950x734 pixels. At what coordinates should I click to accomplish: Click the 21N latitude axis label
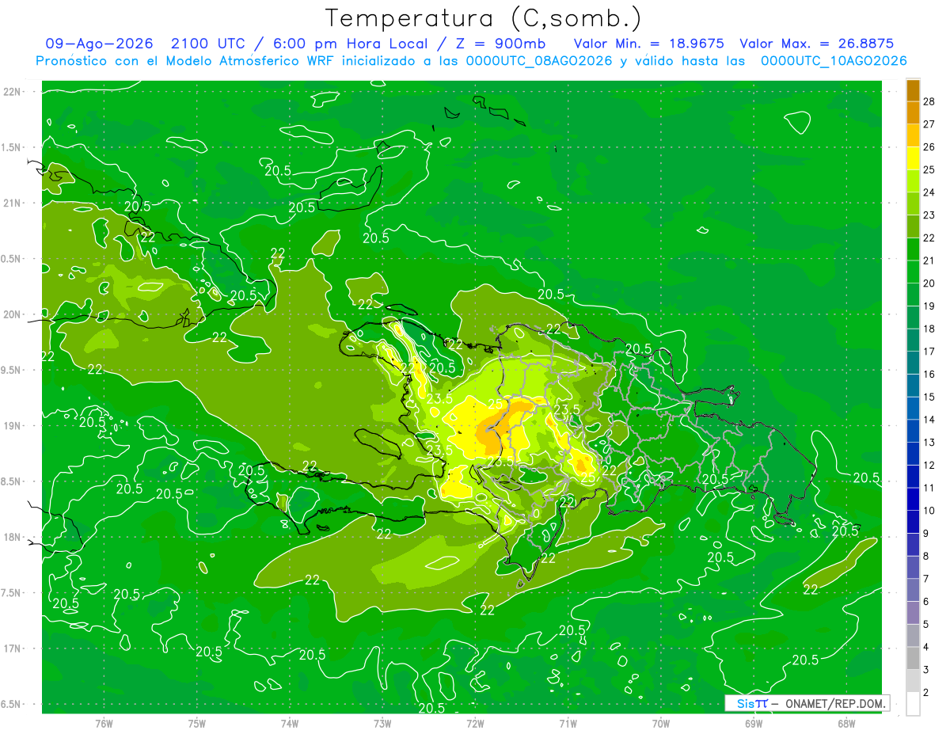pos(13,203)
